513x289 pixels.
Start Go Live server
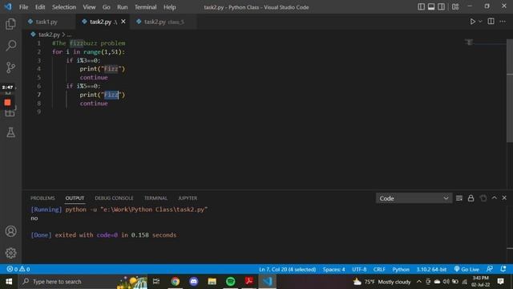pos(467,270)
